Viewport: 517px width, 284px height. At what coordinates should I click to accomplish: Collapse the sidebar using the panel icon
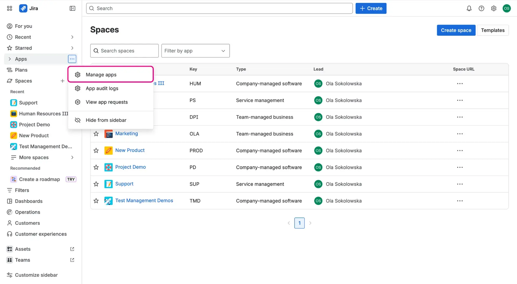pos(72,8)
